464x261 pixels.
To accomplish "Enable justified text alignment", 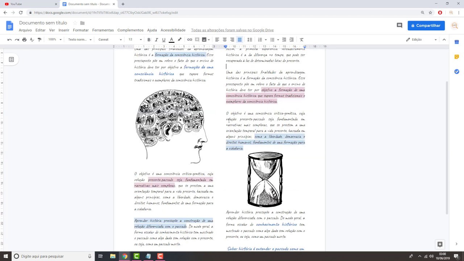I will click(240, 40).
